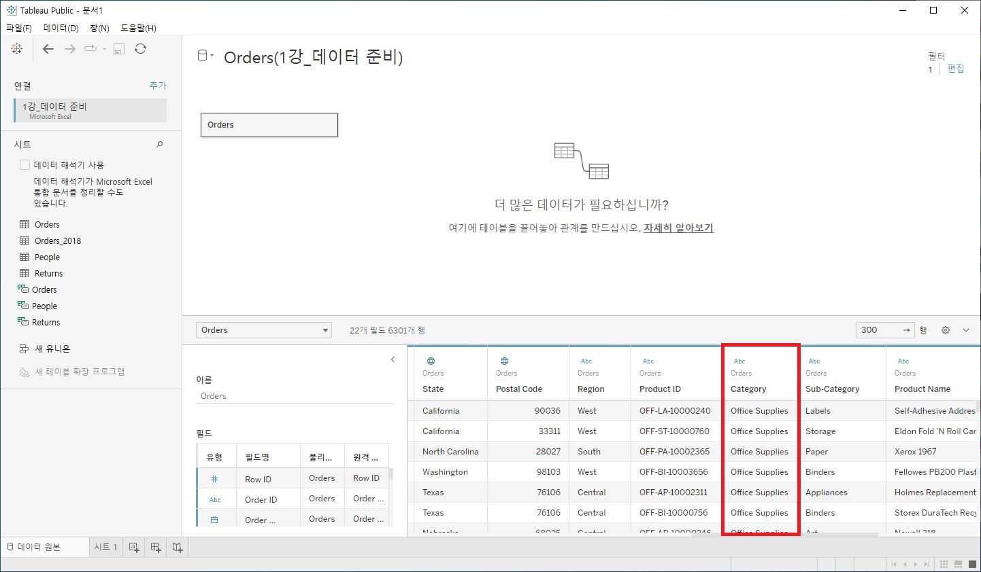Screen dimensions: 981x572
Task: Change Product ID column Abc type icon
Action: point(648,361)
